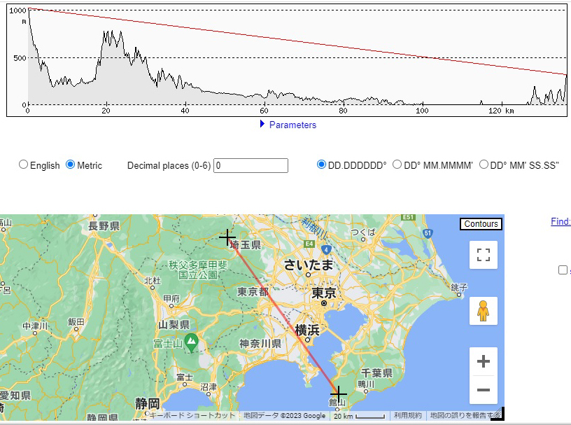
Task: Click the 長野県 prefecture label
Action: pos(104,226)
